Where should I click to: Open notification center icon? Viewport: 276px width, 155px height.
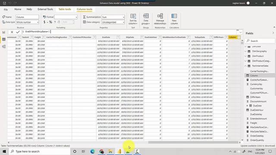coord(270,151)
